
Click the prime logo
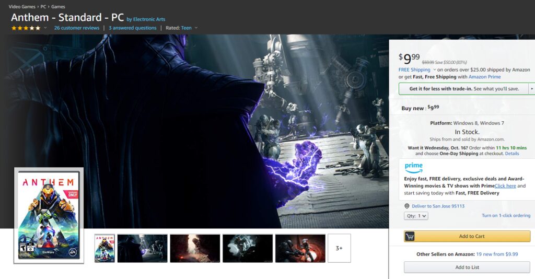[414, 168]
